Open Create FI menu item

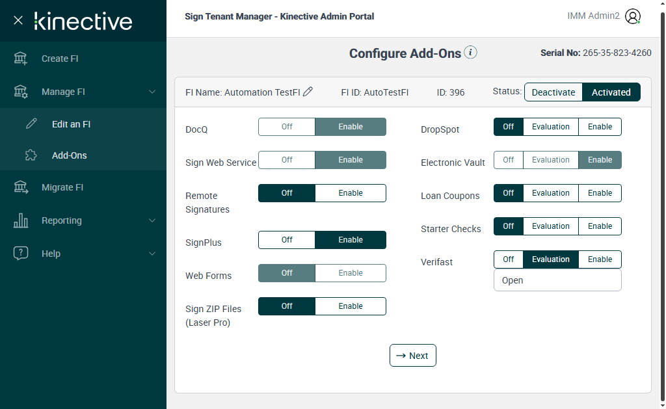click(83, 59)
